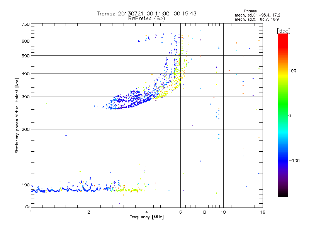Click y-axis tick label '750'
309x231 pixels.
pos(25,24)
